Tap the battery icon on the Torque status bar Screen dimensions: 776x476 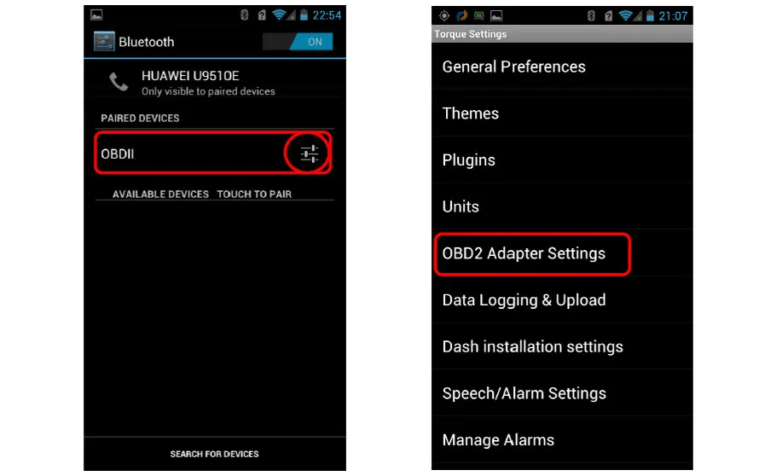click(x=650, y=16)
